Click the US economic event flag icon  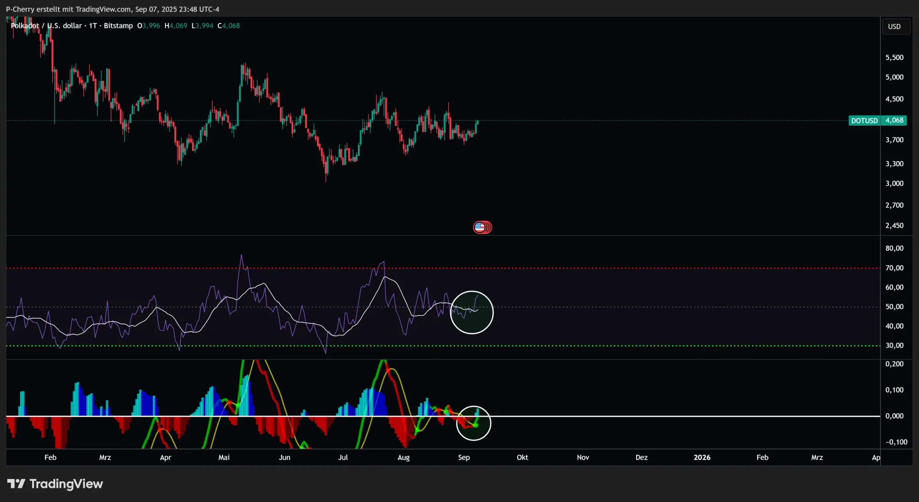[x=480, y=227]
